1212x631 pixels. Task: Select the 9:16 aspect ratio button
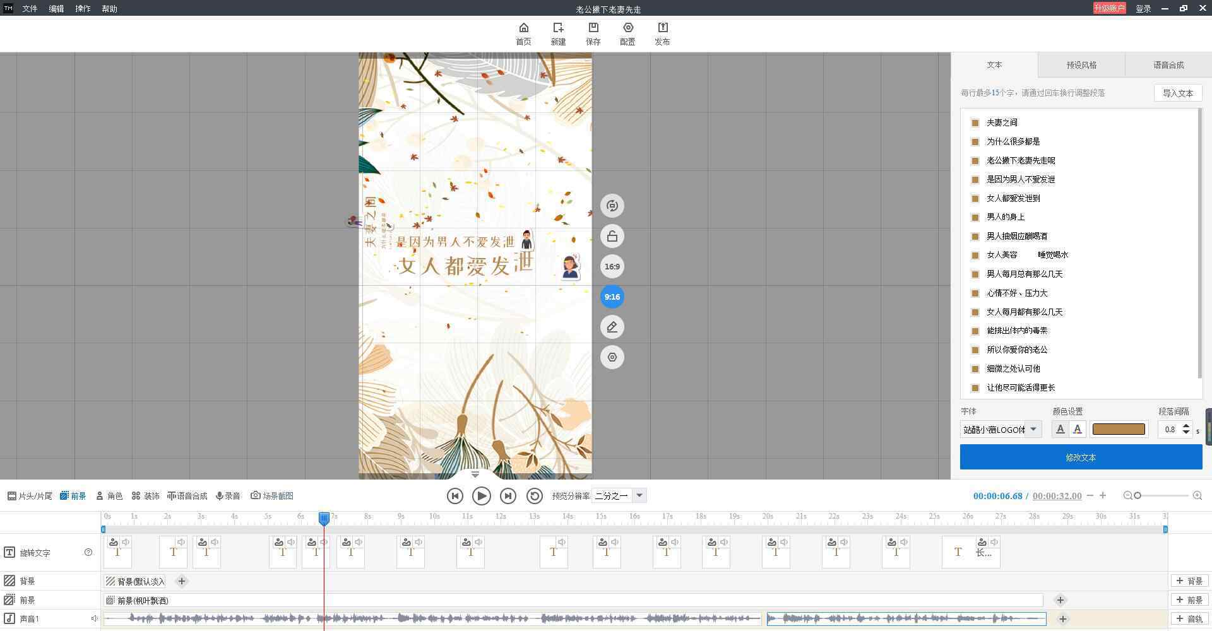click(612, 297)
